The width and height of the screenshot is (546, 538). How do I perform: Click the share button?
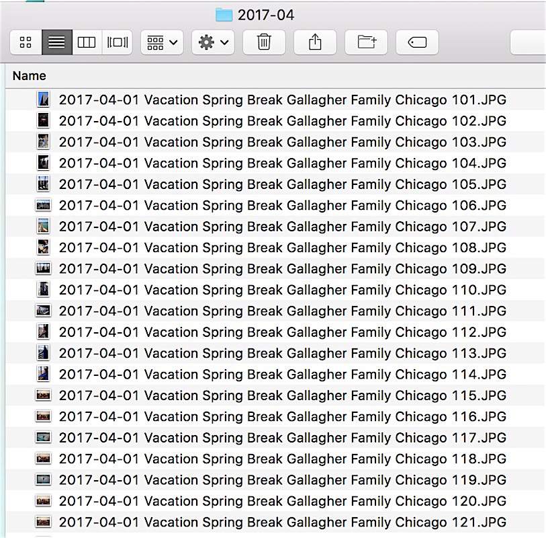click(315, 42)
